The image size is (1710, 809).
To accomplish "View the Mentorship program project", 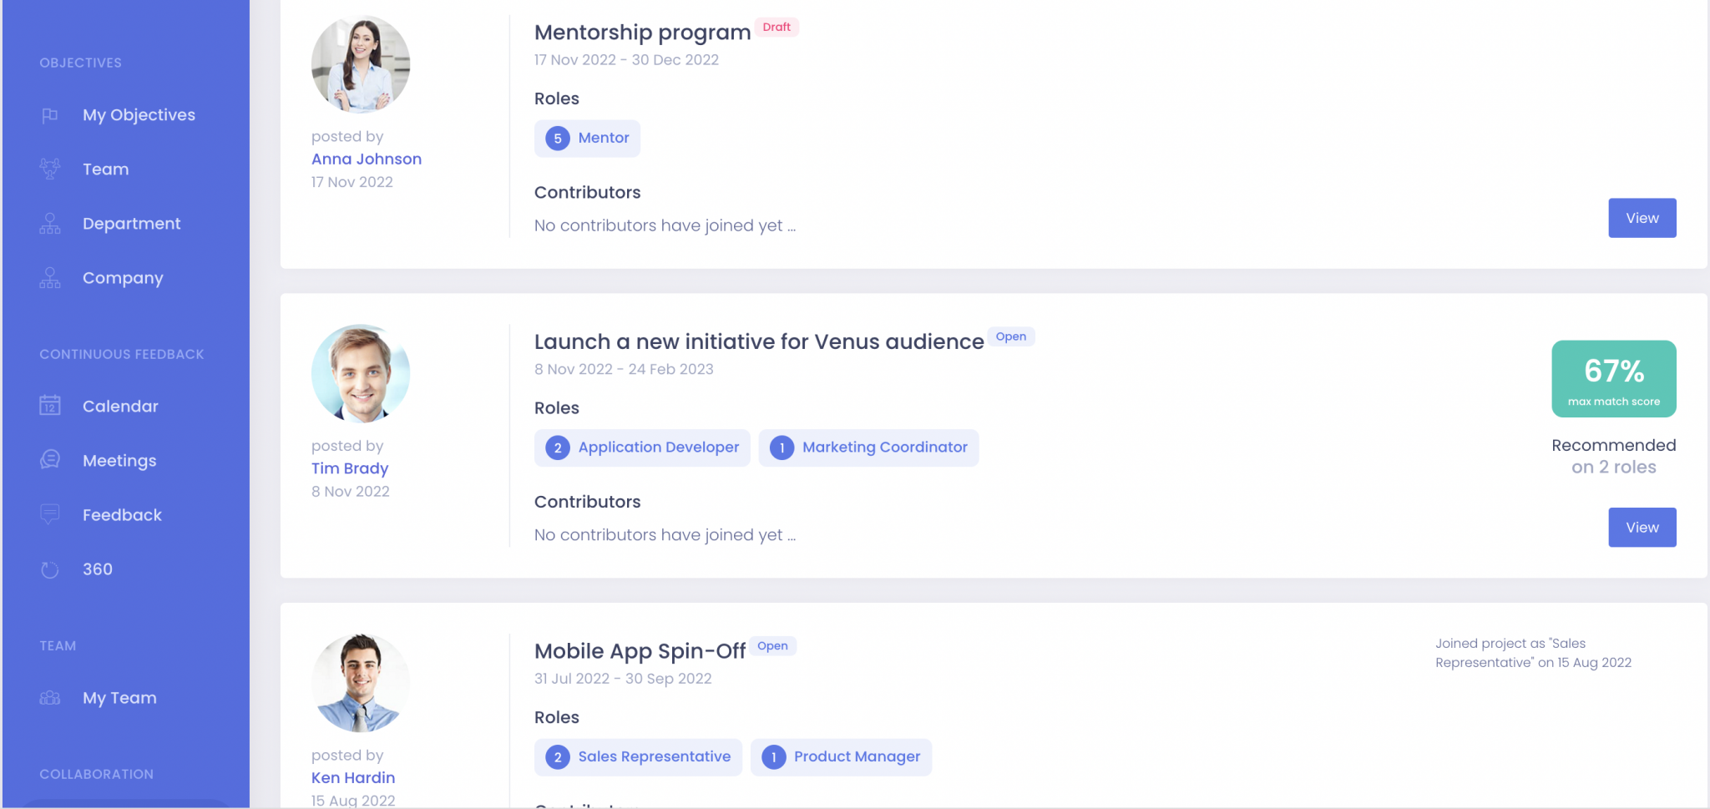I will (x=1642, y=218).
